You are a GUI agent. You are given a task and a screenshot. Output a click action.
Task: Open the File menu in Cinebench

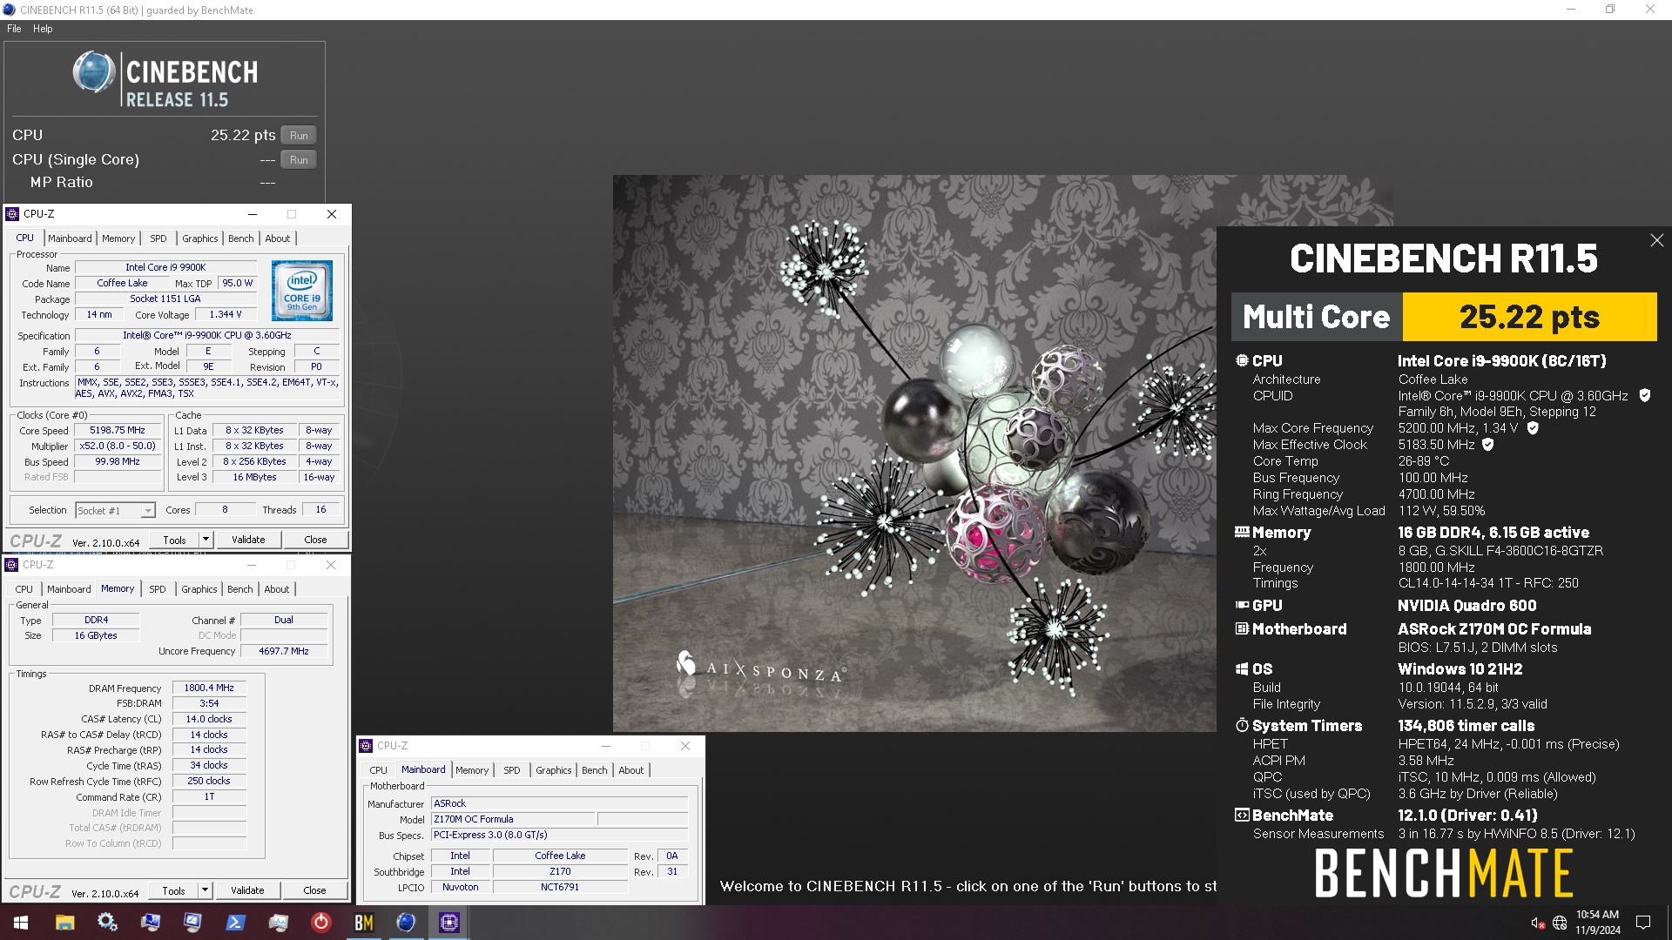(x=14, y=29)
